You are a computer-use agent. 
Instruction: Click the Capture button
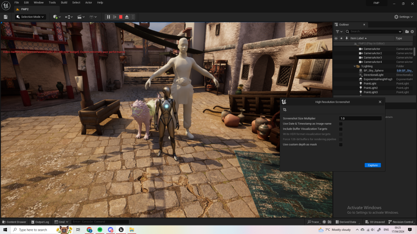coord(373,165)
